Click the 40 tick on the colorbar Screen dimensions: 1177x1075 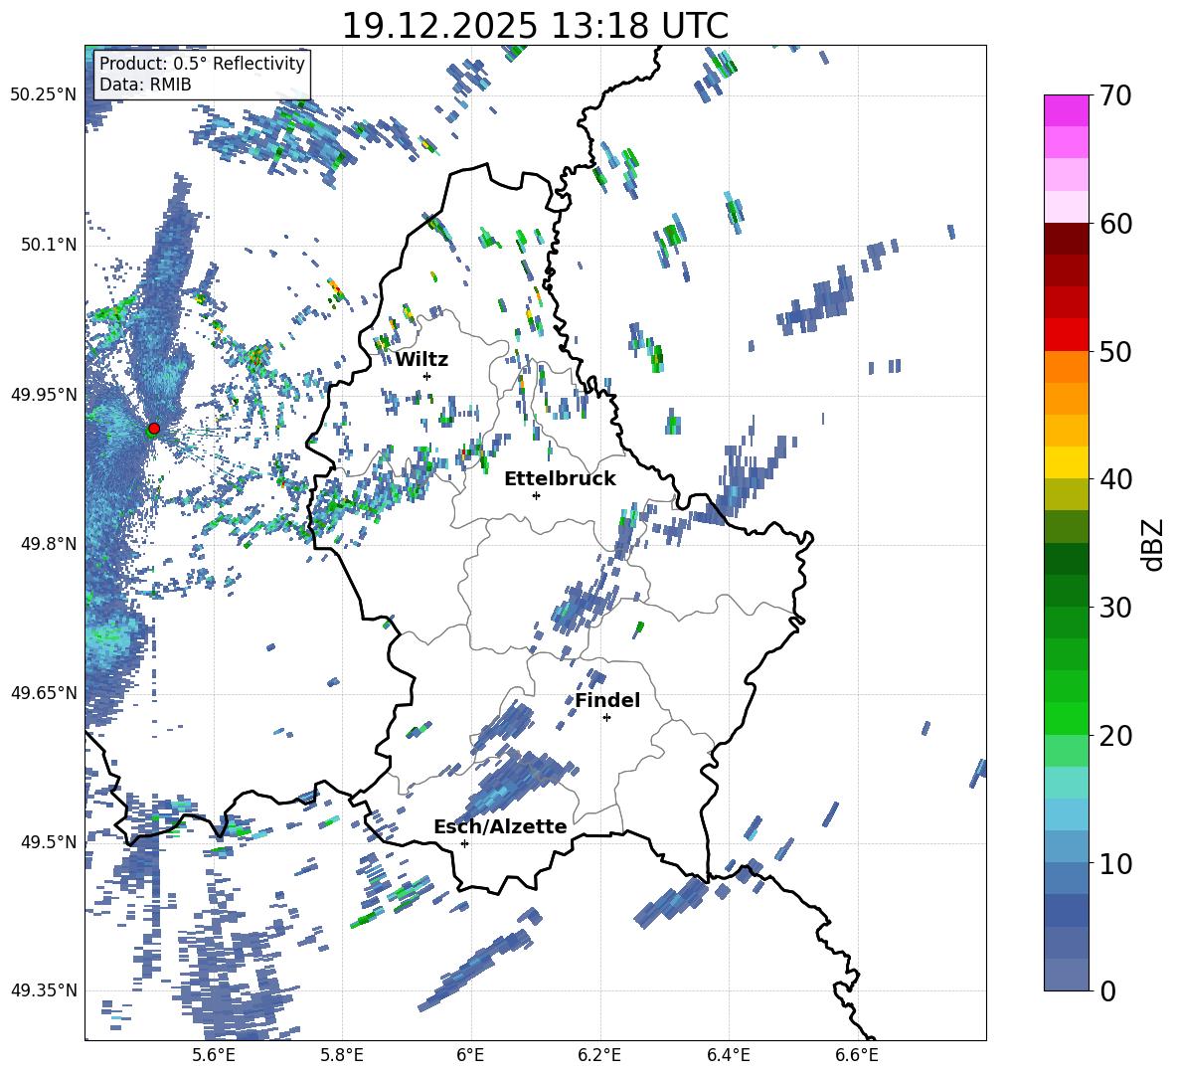(x=1115, y=479)
